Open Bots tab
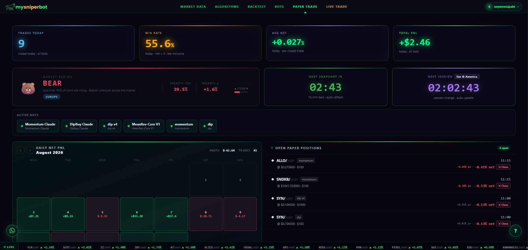This screenshot has width=528, height=250. pyautogui.click(x=279, y=7)
